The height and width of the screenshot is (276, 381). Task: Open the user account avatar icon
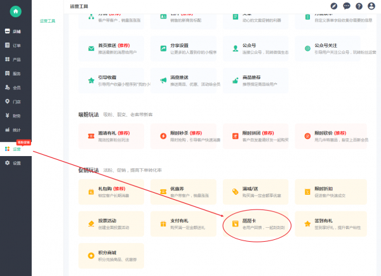click(371, 6)
